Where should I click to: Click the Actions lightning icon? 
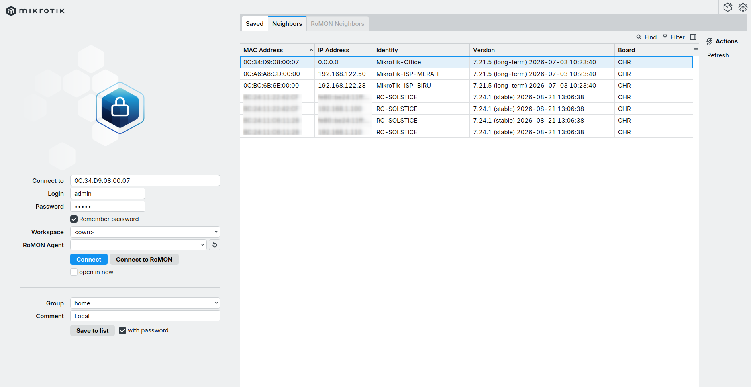coord(710,41)
